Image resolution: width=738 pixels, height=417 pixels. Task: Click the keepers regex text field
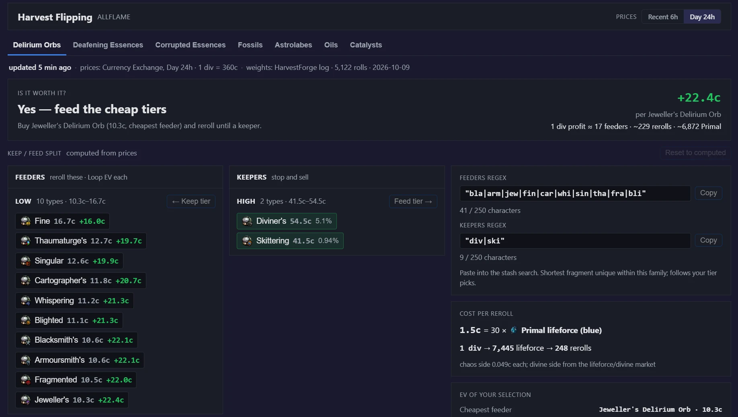pos(575,241)
